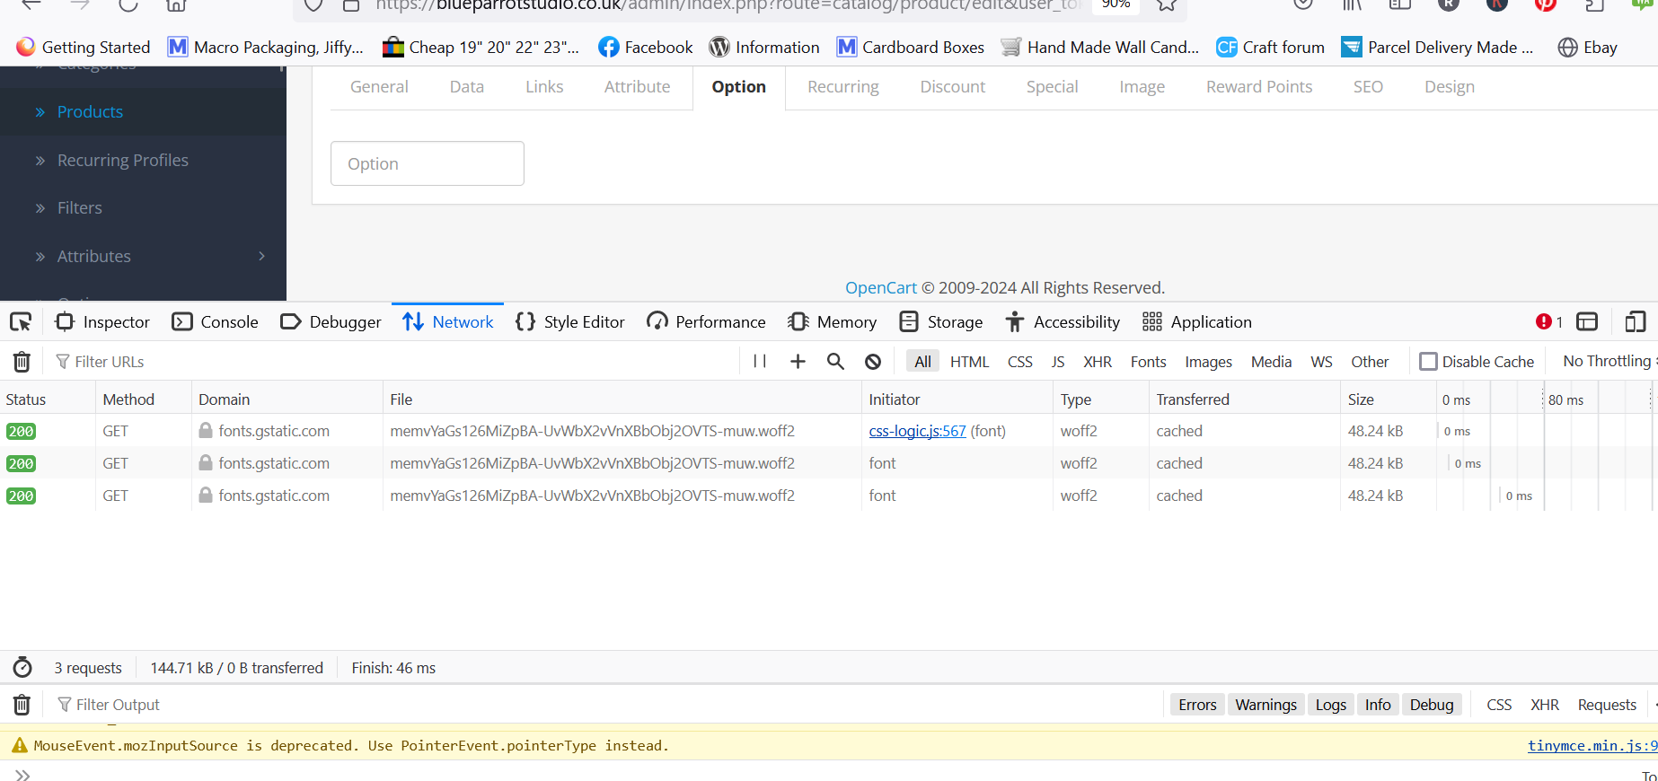Toggle responsive design mode icon
This screenshot has height=781, width=1658.
pyautogui.click(x=1636, y=321)
